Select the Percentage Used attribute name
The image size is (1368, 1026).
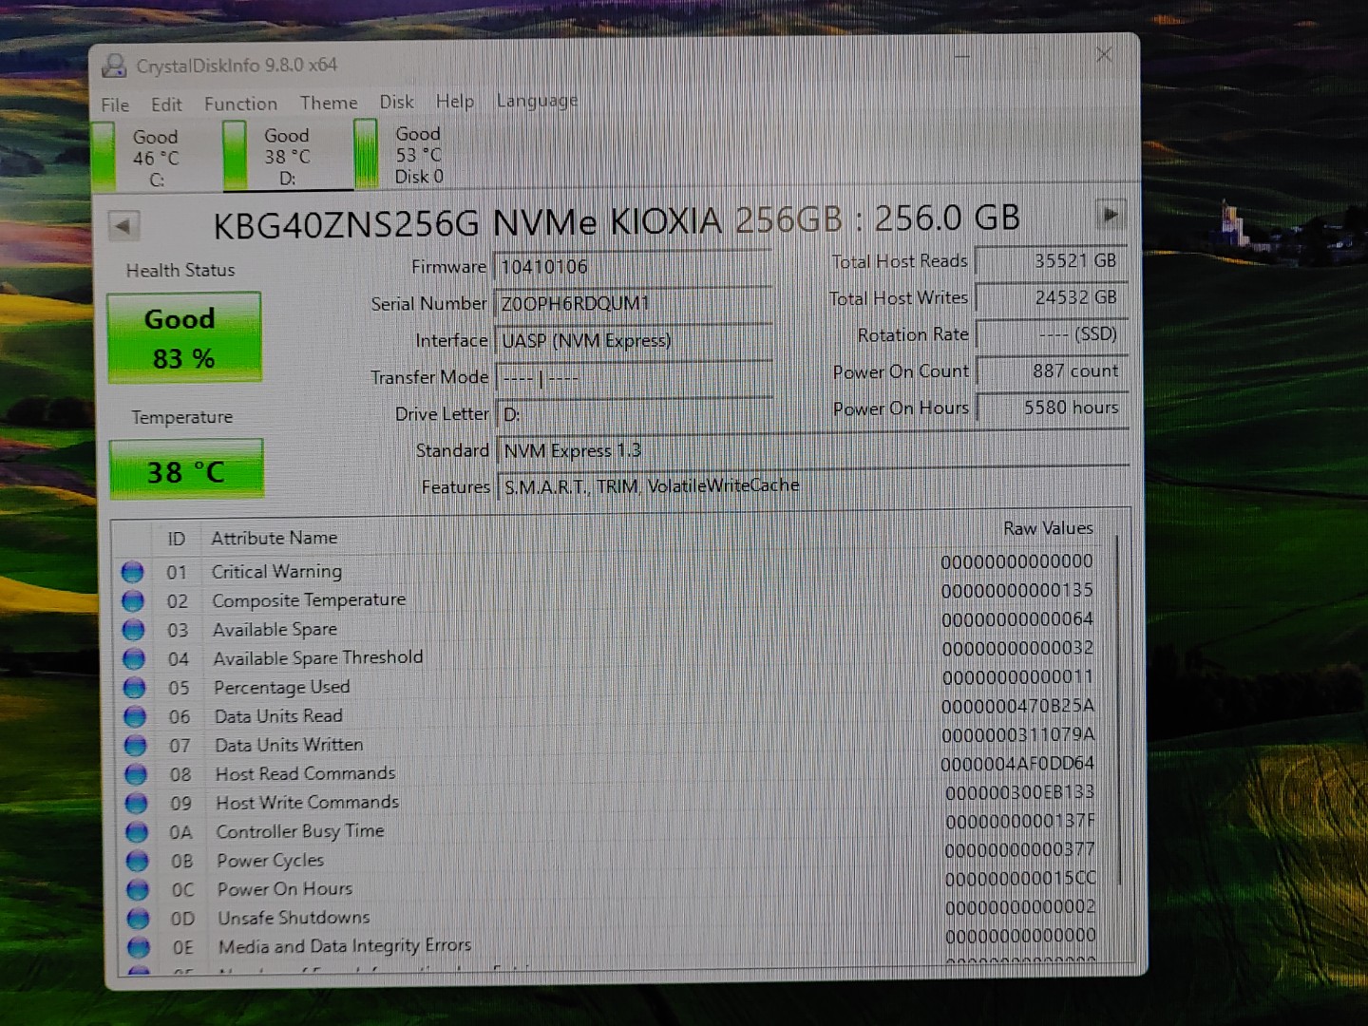tap(281, 687)
